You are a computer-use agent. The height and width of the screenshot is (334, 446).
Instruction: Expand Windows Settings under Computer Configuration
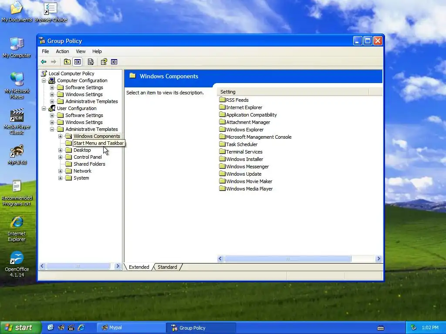[x=52, y=94]
